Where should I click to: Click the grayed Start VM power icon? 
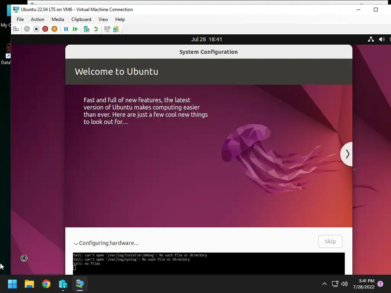tap(27, 29)
